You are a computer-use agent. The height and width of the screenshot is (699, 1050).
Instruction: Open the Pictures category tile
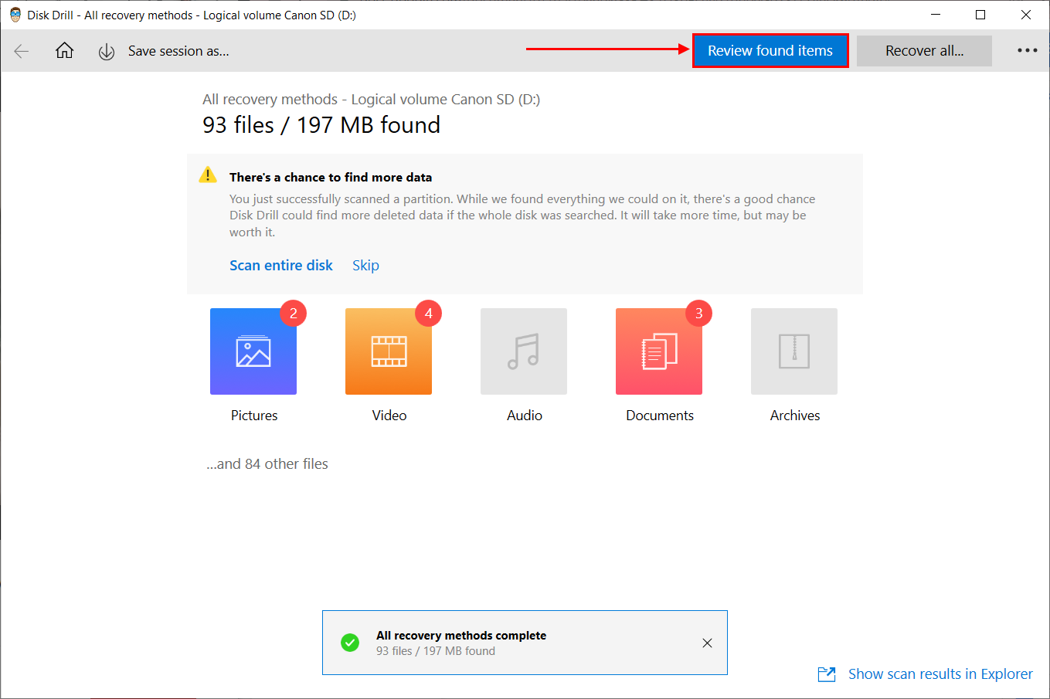click(253, 351)
